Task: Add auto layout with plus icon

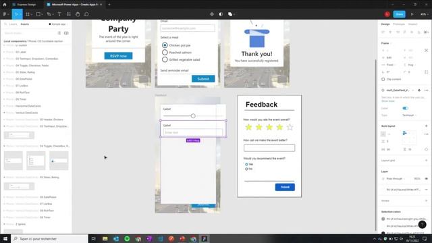Action: click(426, 126)
